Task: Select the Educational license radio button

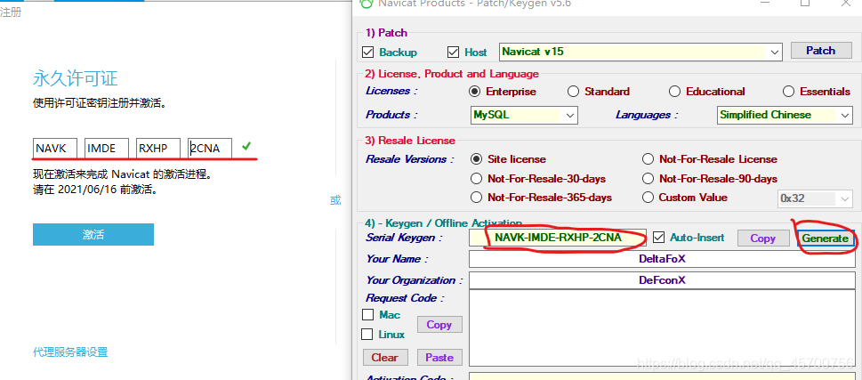Action: click(x=674, y=92)
